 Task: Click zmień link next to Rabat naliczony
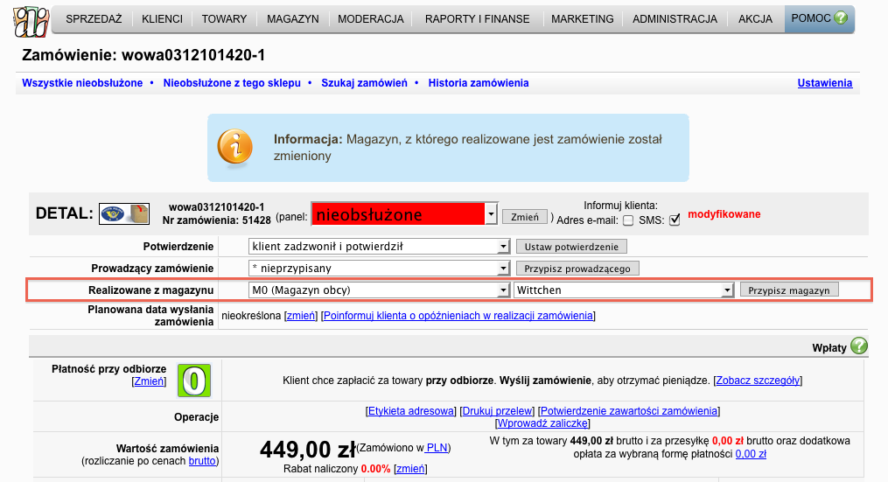point(410,469)
